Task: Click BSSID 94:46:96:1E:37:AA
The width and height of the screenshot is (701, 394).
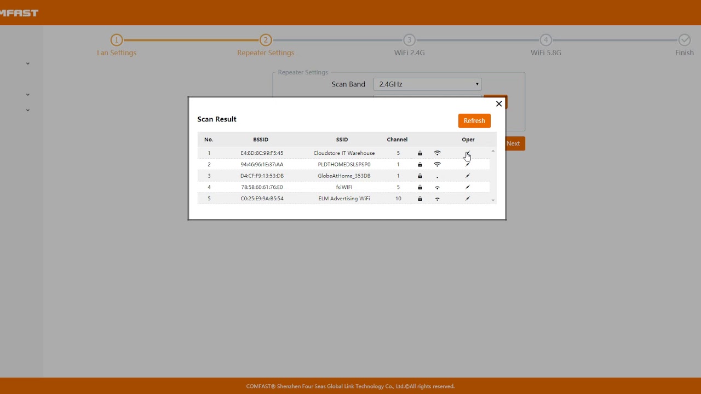Action: click(262, 164)
